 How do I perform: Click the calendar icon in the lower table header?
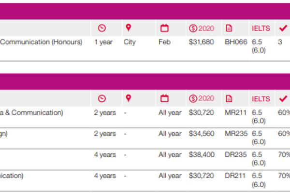click(x=164, y=98)
